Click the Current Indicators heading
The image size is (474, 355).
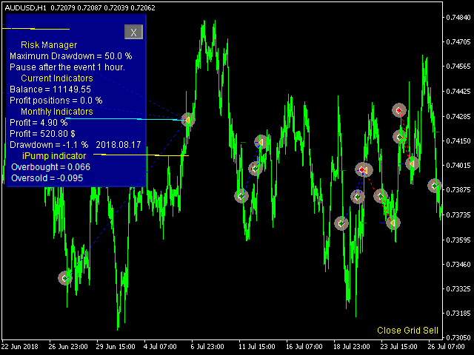click(x=57, y=78)
